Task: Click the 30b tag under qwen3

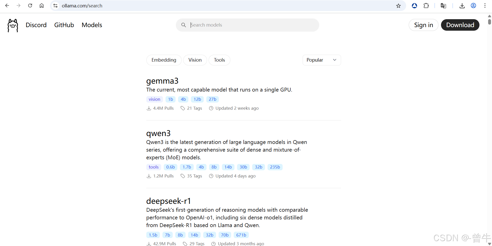Action: [243, 167]
